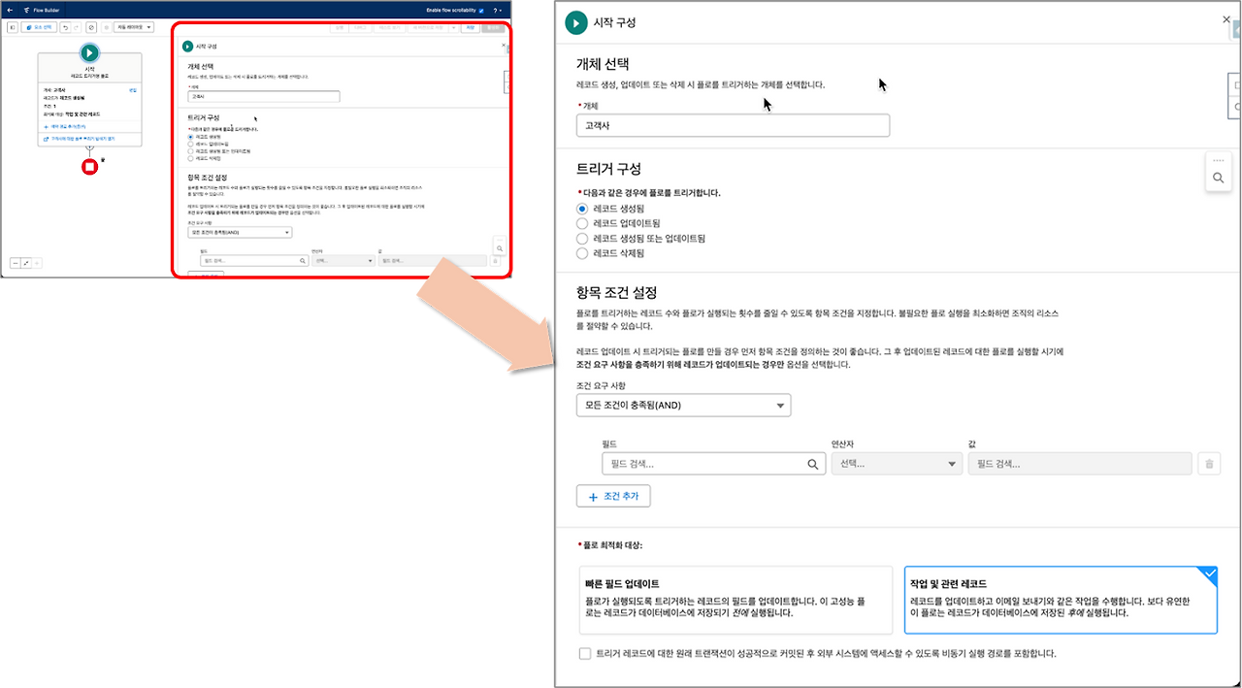Click the 값 search input in enlarged panel
This screenshot has height=688, width=1242.
pyautogui.click(x=1080, y=465)
